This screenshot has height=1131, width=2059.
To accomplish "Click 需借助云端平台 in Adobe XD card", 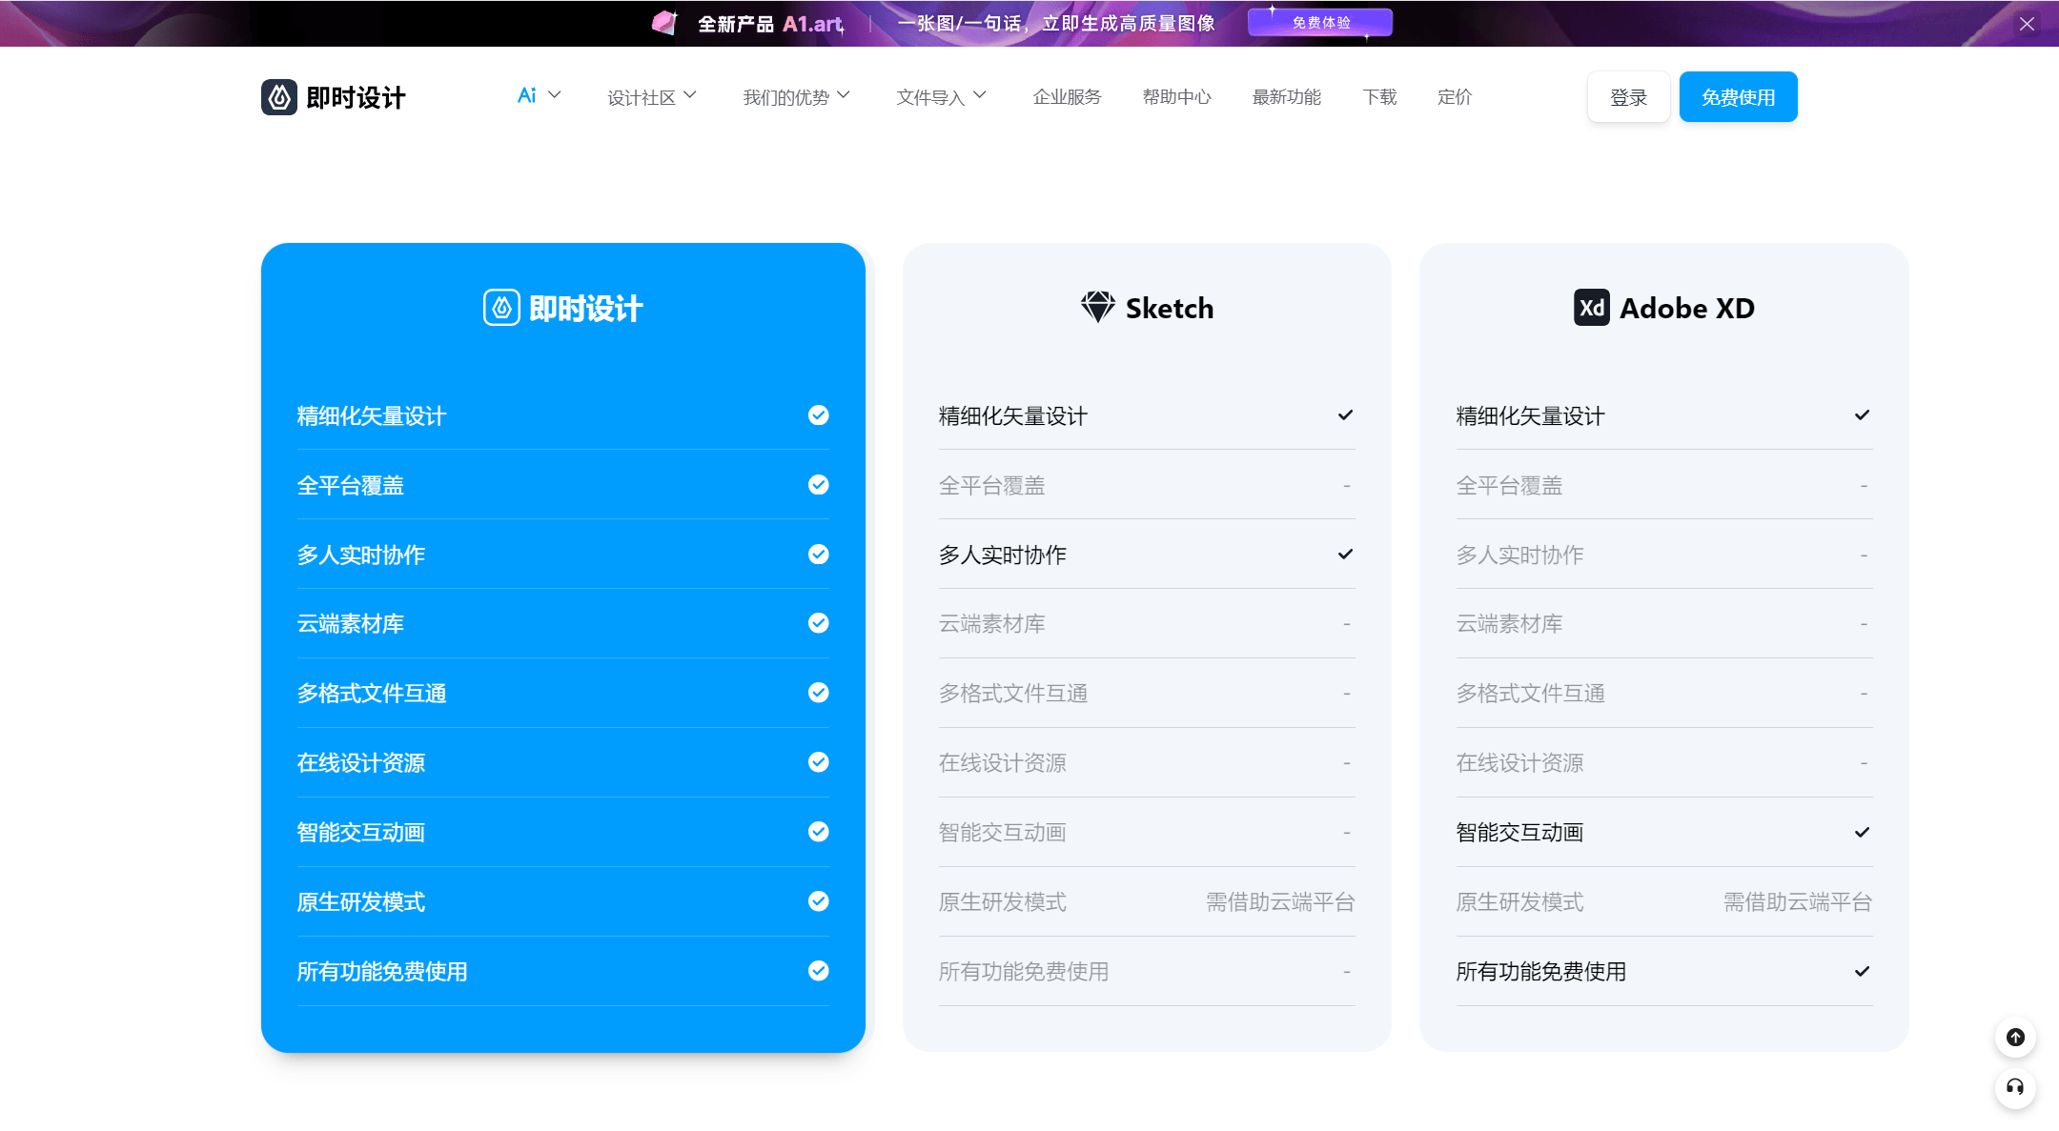I will pos(1798,902).
